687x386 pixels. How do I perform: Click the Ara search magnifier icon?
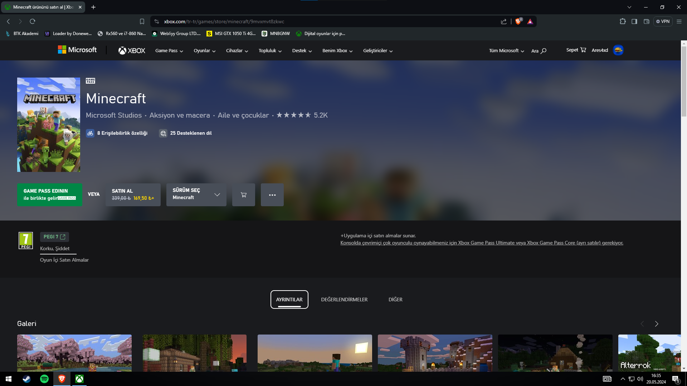click(543, 51)
